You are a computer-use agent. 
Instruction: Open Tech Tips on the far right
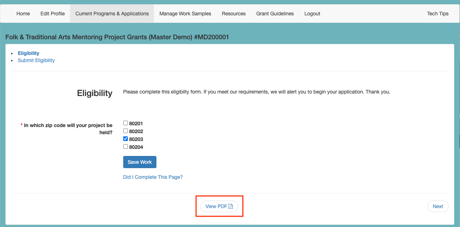(x=437, y=13)
